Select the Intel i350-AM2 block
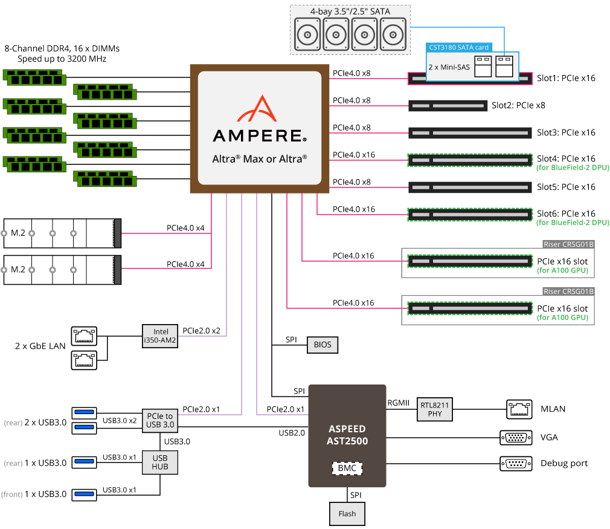Image resolution: width=610 pixels, height=529 pixels. point(160,336)
